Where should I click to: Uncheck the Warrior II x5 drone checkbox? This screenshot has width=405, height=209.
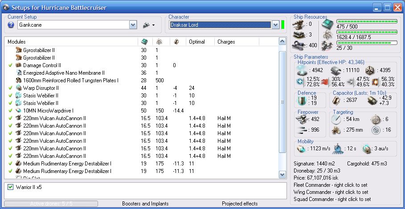(x=11, y=187)
